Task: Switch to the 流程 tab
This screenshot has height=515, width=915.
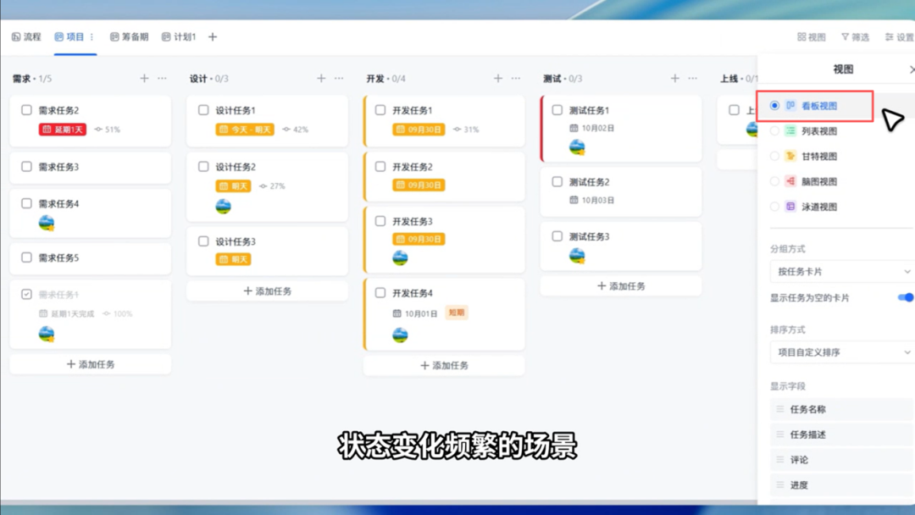Action: [x=26, y=36]
